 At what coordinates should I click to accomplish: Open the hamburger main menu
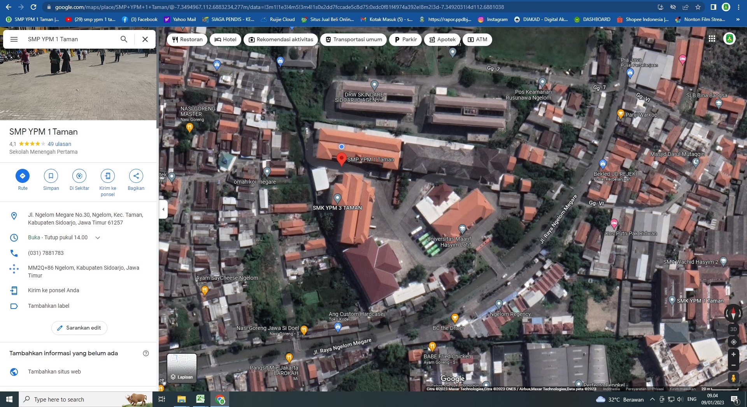[x=14, y=39]
